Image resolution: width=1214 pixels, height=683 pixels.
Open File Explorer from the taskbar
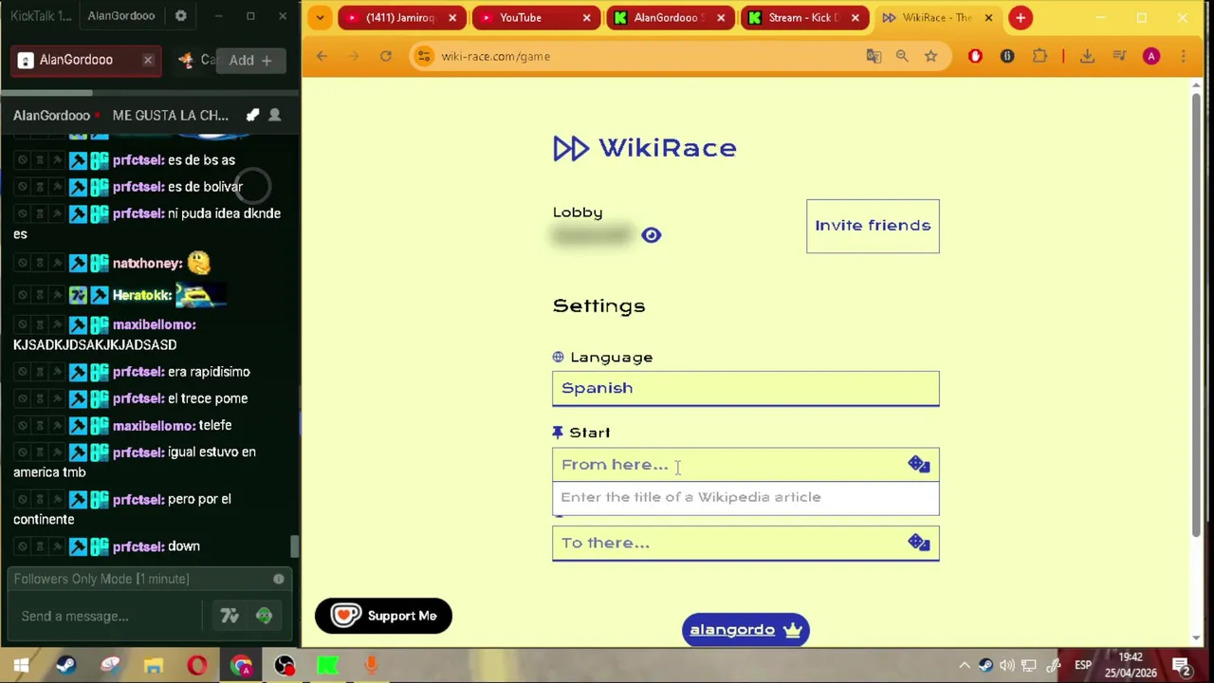154,666
